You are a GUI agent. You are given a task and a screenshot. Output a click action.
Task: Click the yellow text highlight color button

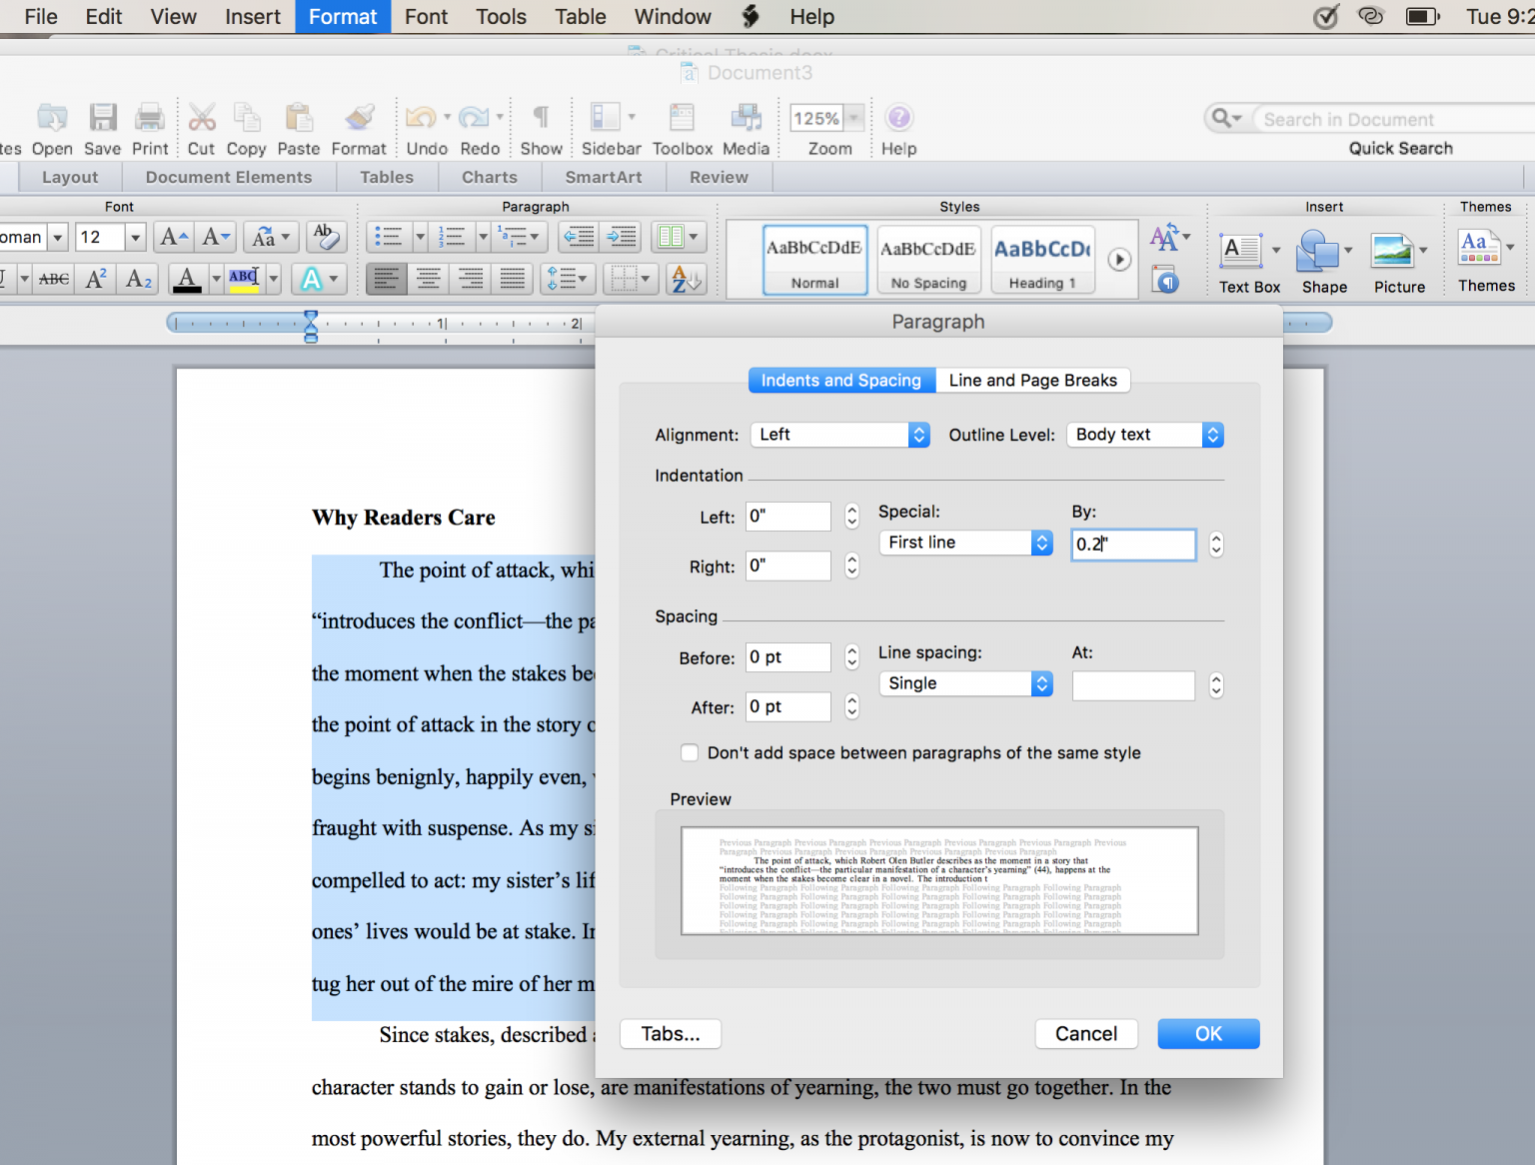click(244, 279)
